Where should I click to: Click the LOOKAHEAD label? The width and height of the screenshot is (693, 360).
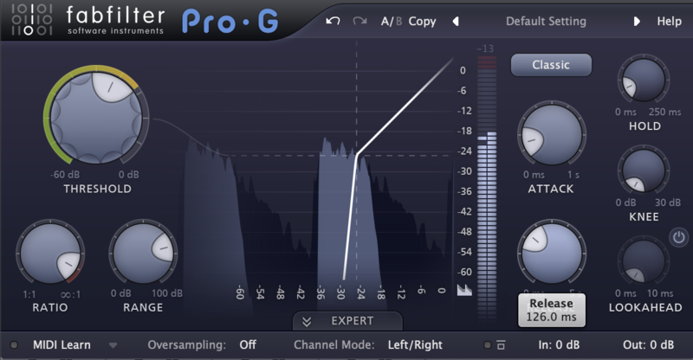click(645, 307)
